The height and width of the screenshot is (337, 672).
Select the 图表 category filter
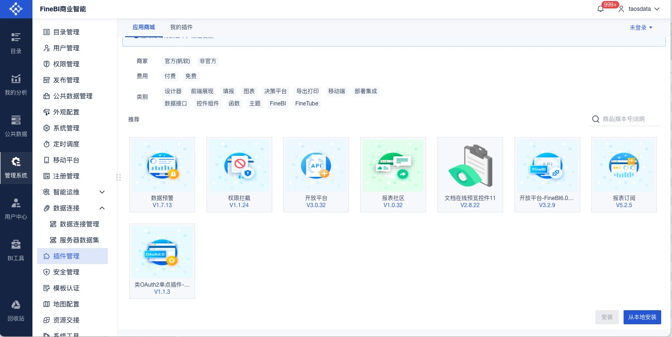(249, 91)
